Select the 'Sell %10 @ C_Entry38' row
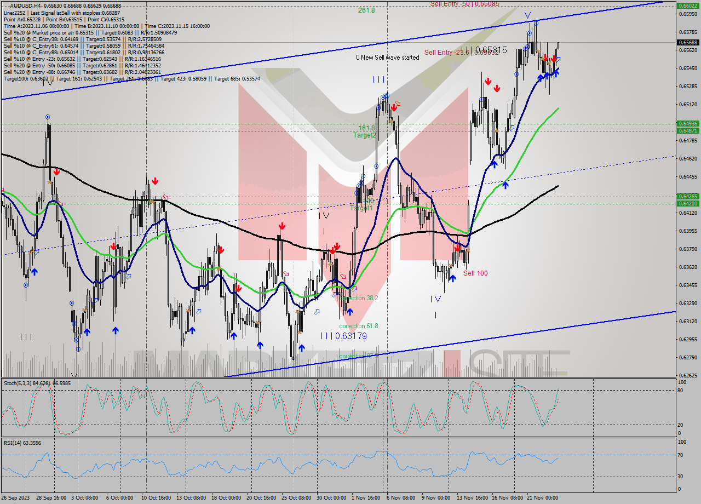Viewport: 701px width, 504px height. coord(82,39)
